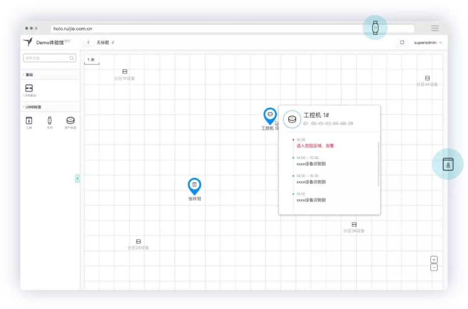The width and height of the screenshot is (468, 309).
Task: Select the 资产标签 asset tag icon
Action: (x=70, y=121)
